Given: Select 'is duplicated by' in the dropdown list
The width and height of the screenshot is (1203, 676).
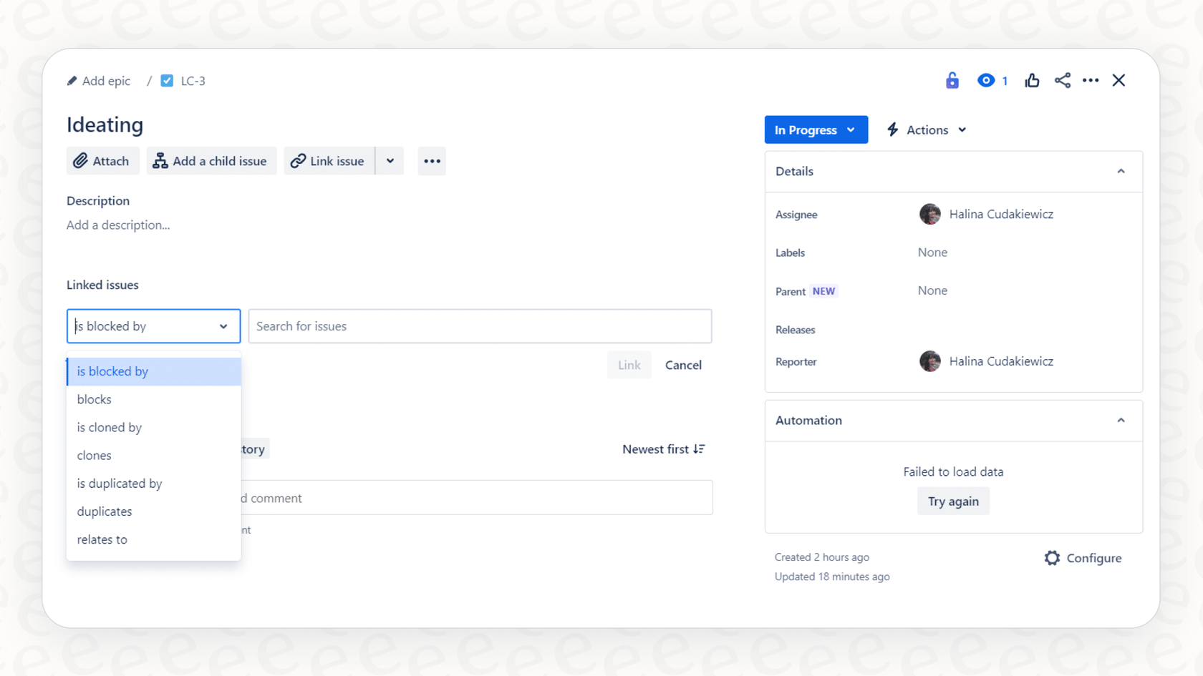Looking at the screenshot, I should pos(119,484).
